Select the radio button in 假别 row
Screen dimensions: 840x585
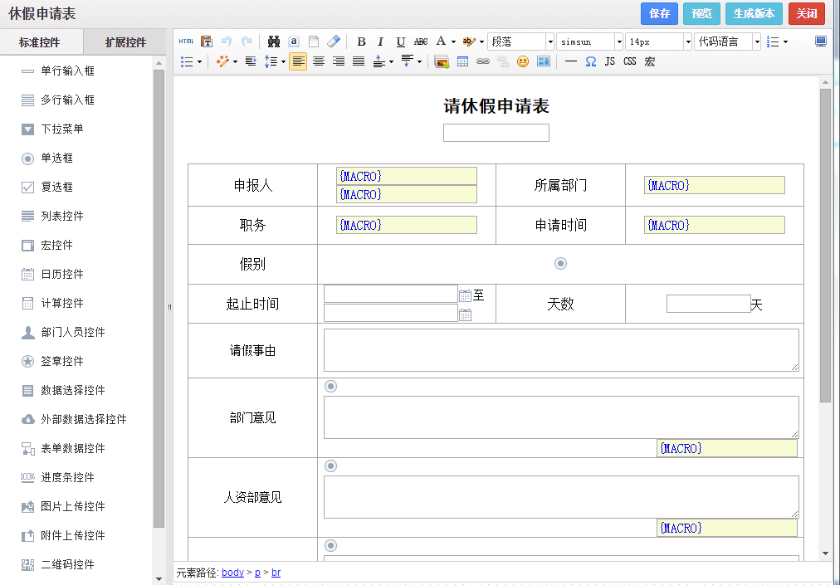point(560,263)
